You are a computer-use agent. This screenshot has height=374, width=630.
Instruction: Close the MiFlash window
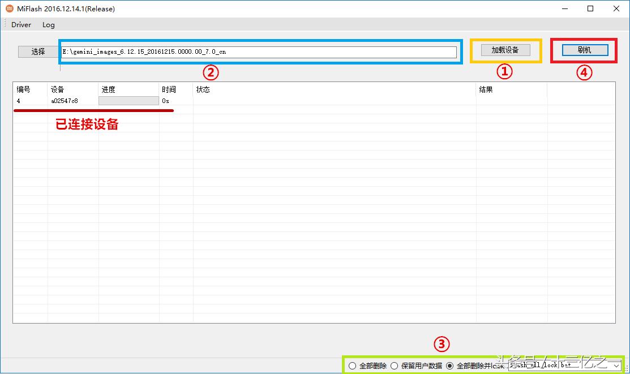(616, 8)
